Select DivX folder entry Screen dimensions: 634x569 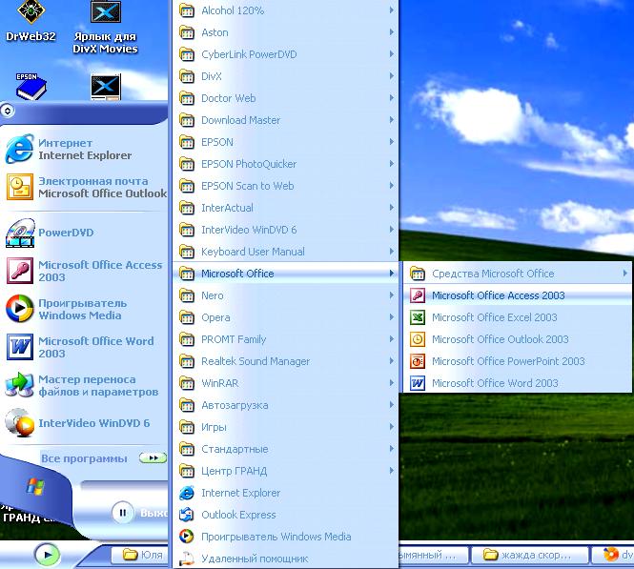[x=285, y=76]
